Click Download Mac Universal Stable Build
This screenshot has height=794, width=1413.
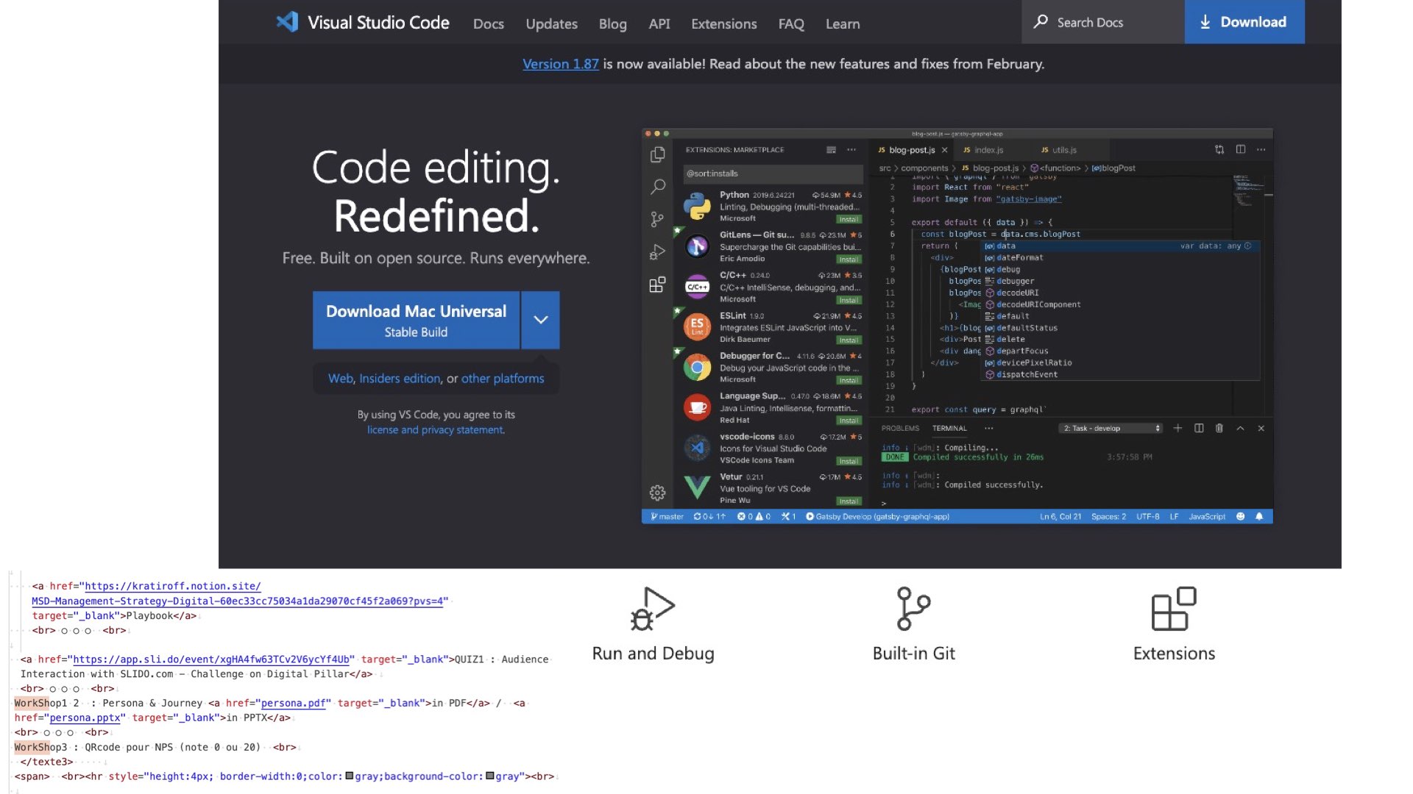(416, 320)
